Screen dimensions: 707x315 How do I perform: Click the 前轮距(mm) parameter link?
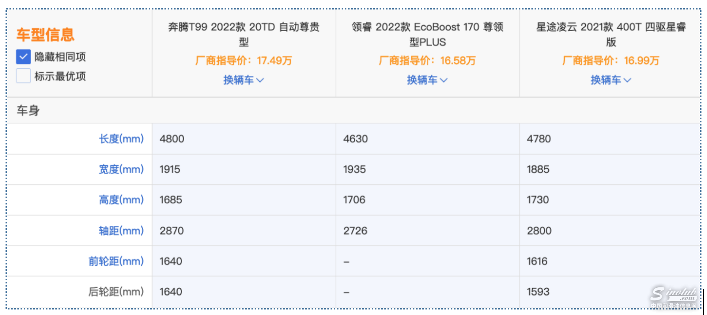point(116,261)
